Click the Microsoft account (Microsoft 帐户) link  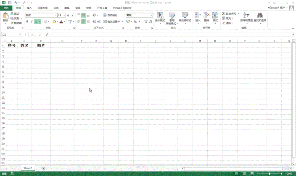click(278, 8)
